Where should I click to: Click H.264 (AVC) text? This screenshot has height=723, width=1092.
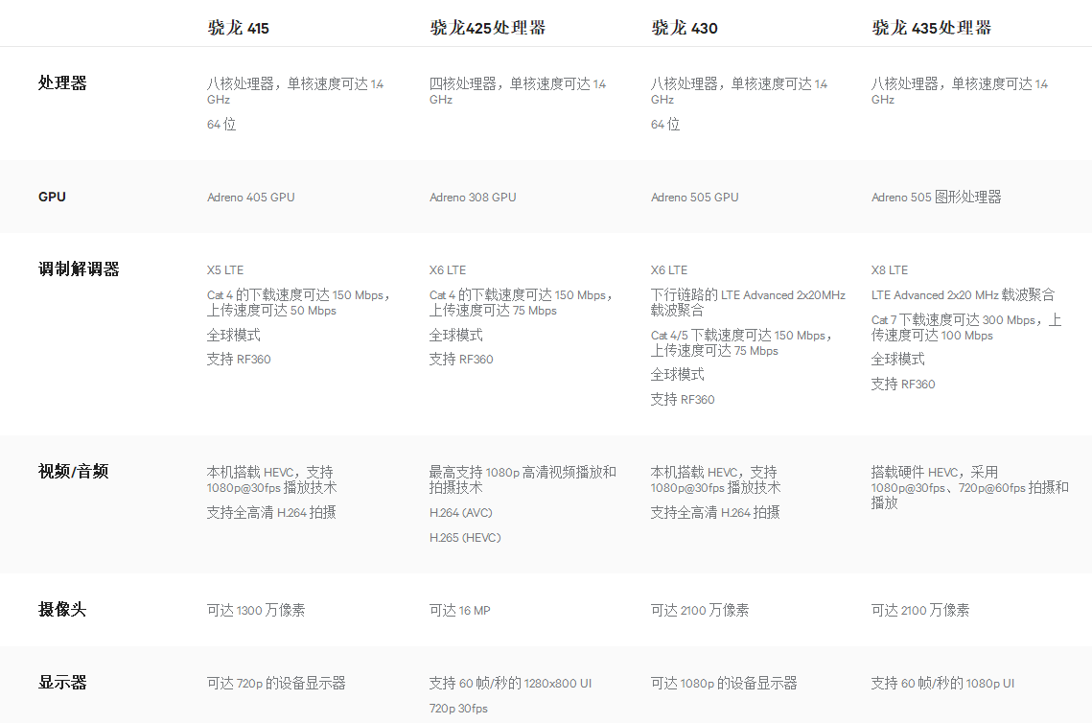pos(461,513)
